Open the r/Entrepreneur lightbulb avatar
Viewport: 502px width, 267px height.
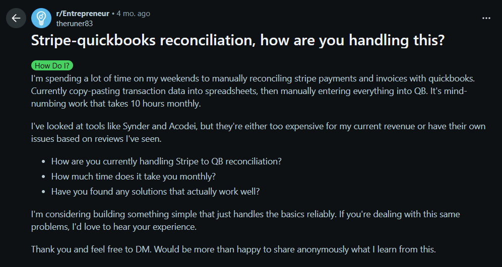41,18
